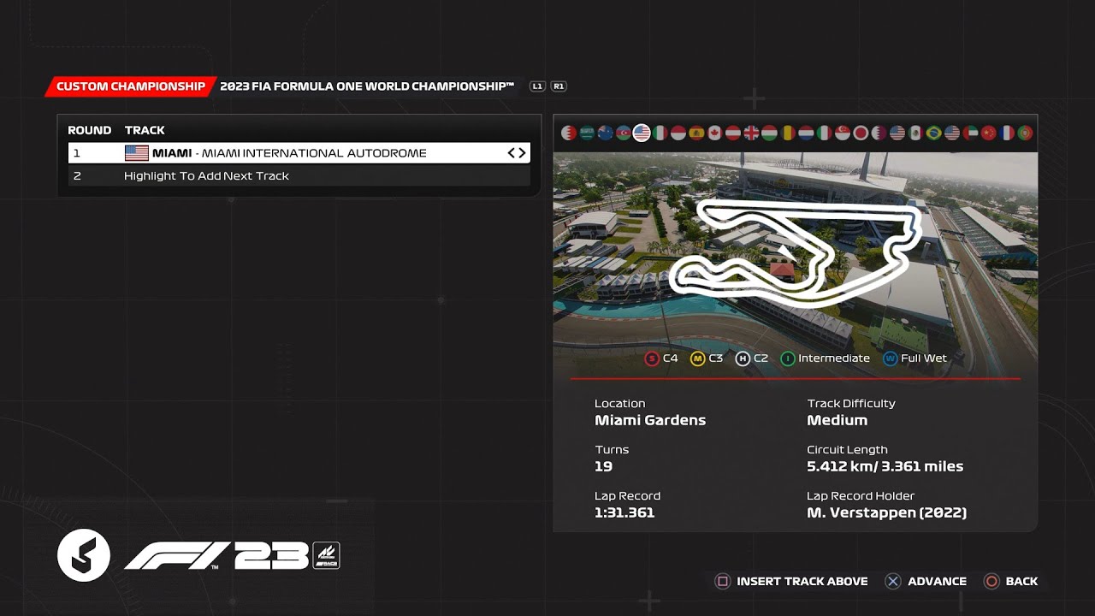Click the red Soft C4 tyre icon

(652, 358)
